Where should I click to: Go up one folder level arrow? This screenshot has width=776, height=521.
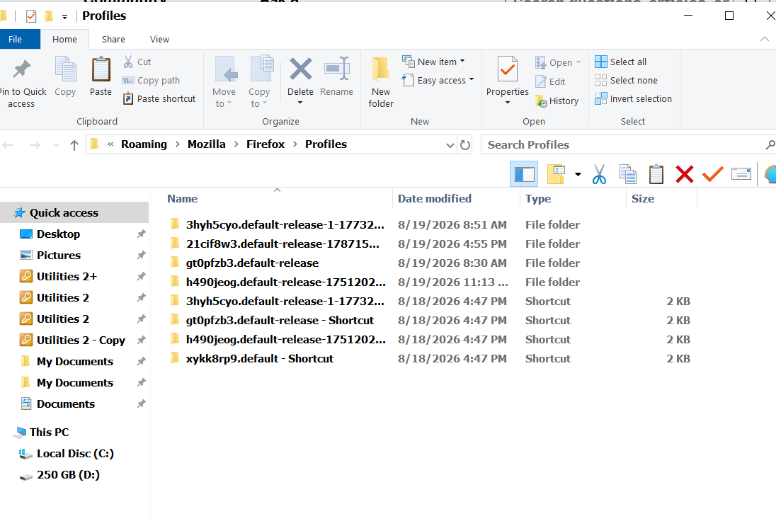coord(74,145)
